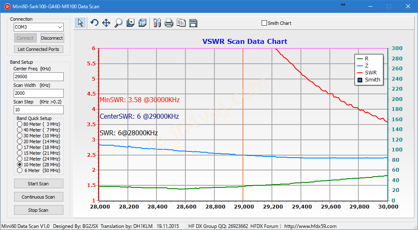Click the Stop Scan button
Image resolution: width=418 pixels, height=230 pixels.
(38, 210)
